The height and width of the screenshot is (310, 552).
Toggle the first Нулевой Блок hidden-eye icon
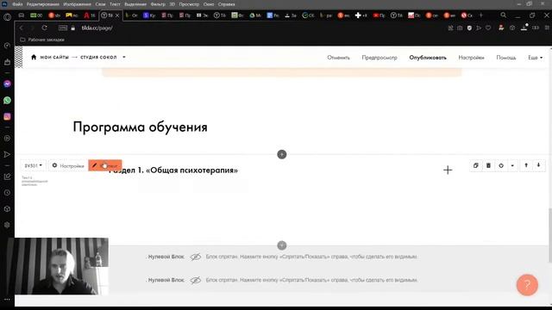tap(196, 257)
